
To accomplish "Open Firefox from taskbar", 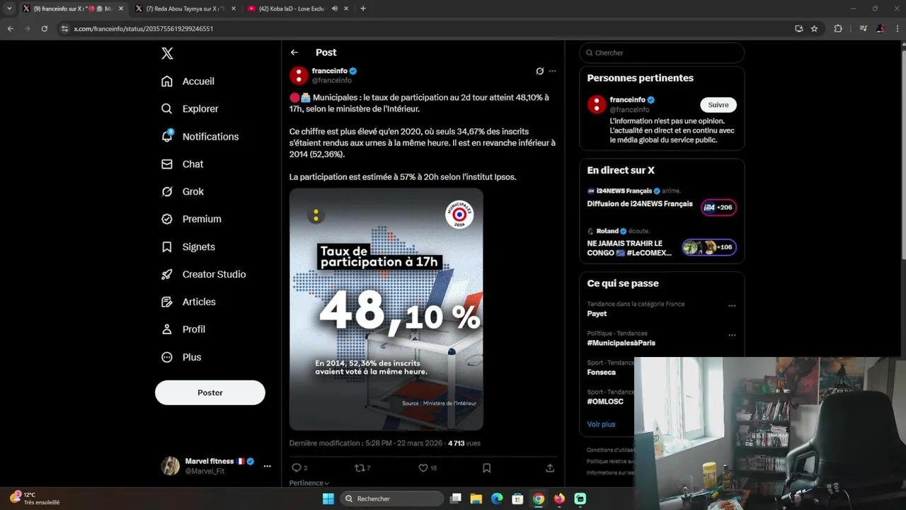I will [x=559, y=499].
